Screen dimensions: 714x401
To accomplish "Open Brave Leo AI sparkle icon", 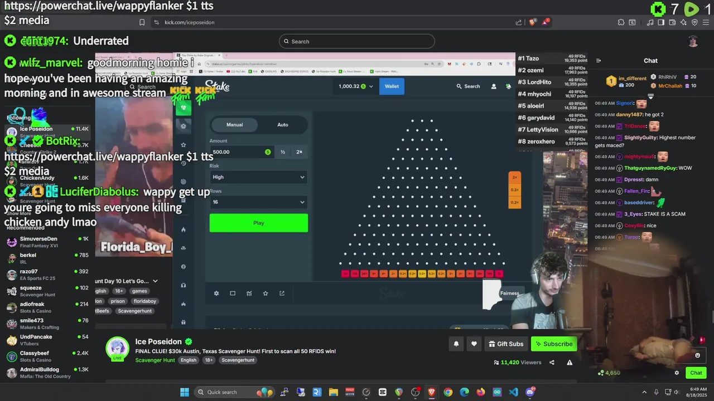I will click(x=683, y=22).
